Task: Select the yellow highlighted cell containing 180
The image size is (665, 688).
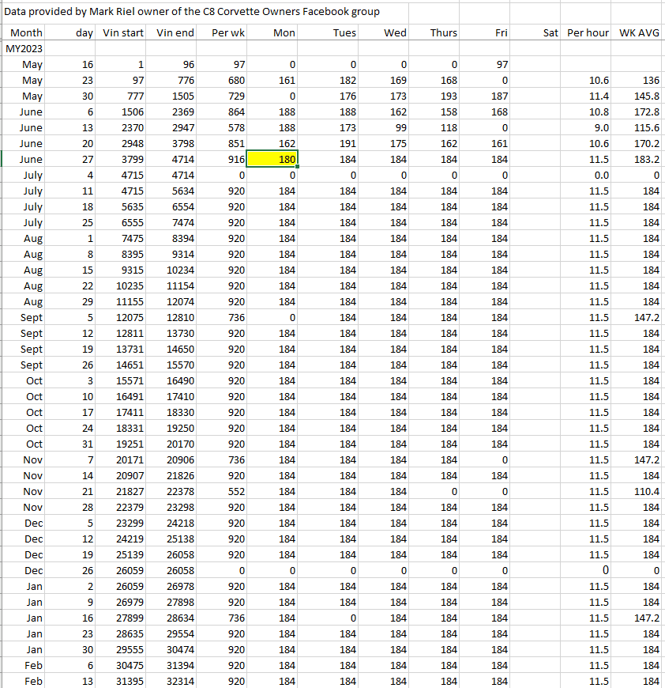Action: pos(272,160)
